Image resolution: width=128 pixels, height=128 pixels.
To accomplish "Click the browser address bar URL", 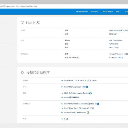I will click(18, 6).
